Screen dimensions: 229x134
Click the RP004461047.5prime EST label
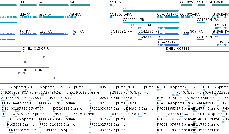(x=57, y=119)
